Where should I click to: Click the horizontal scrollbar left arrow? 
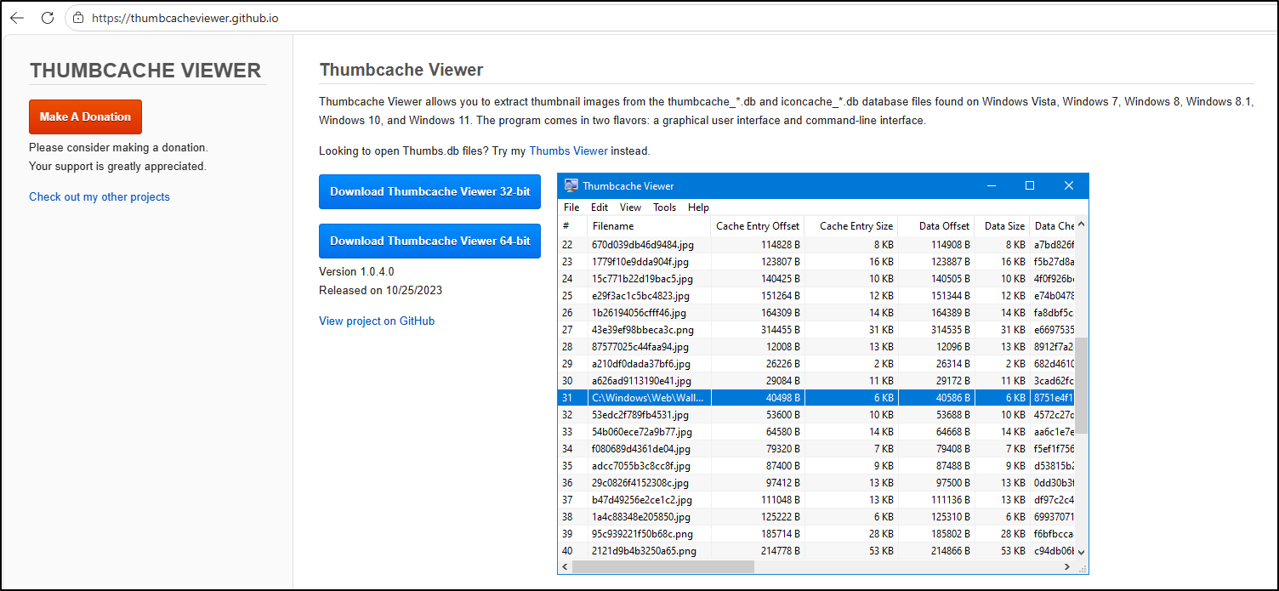click(566, 566)
